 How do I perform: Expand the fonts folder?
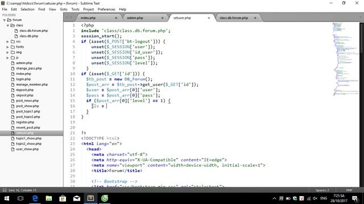click(x=7, y=47)
